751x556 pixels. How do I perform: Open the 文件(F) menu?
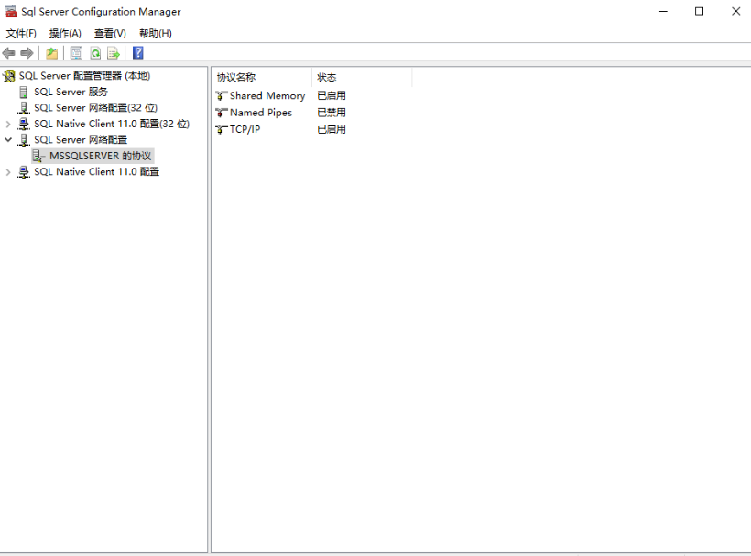pyautogui.click(x=21, y=33)
